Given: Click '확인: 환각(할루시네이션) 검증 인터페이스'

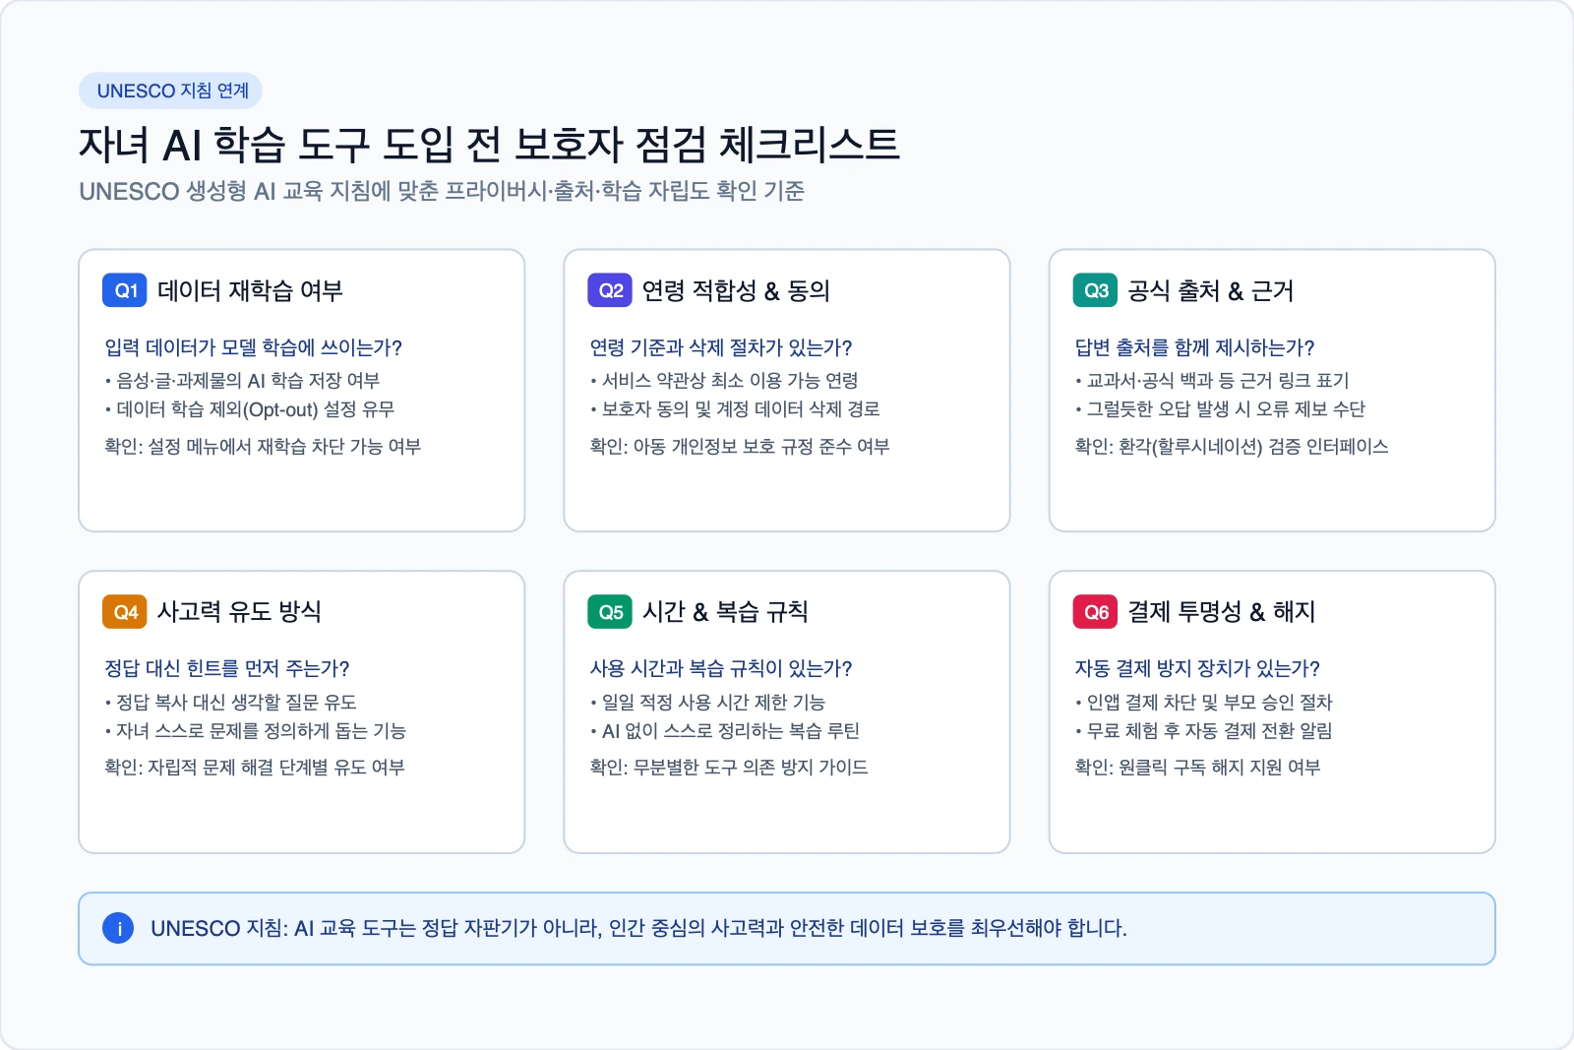Looking at the screenshot, I should click(x=1232, y=447).
